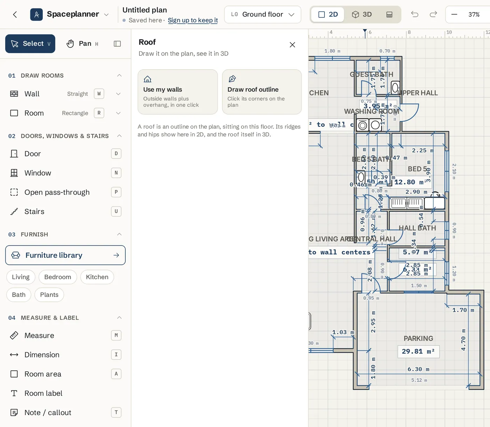This screenshot has height=427, width=490.
Task: Select the Door tool
Action: tap(65, 154)
